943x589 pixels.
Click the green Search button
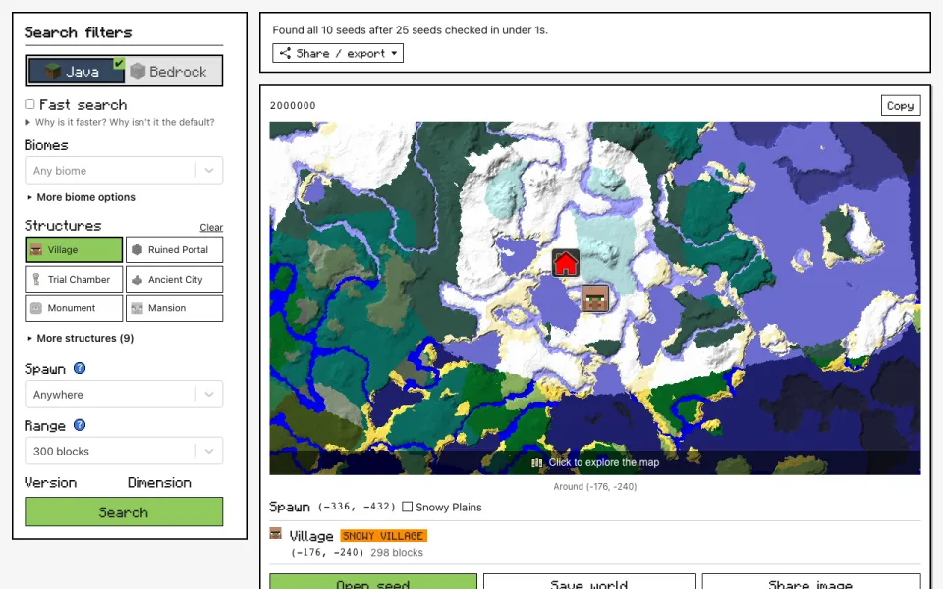pos(124,511)
